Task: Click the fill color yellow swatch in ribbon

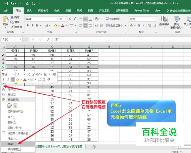Action: click(x=56, y=25)
